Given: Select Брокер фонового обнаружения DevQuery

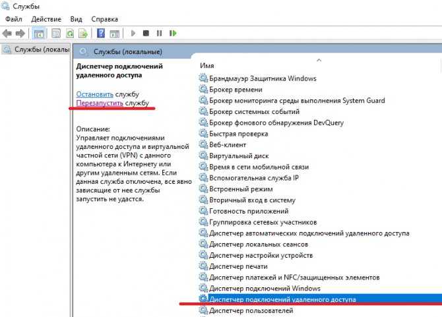Looking at the screenshot, I should (x=276, y=123).
